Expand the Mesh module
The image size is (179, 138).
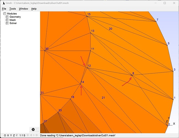pyautogui.click(x=7, y=20)
